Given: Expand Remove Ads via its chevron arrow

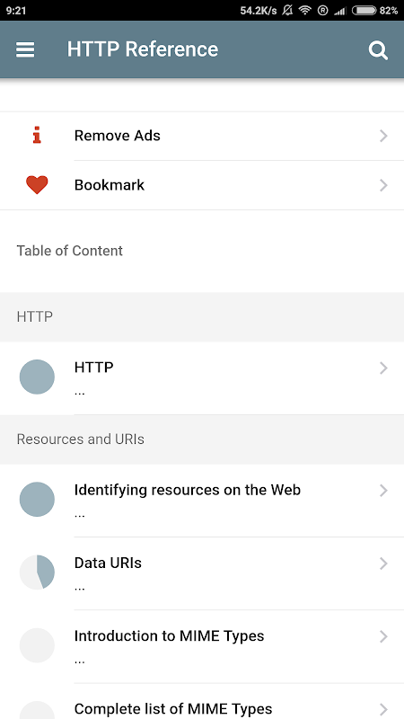Looking at the screenshot, I should (x=384, y=136).
